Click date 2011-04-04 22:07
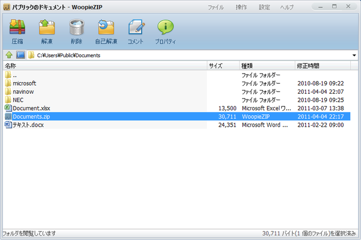 [x=321, y=92]
